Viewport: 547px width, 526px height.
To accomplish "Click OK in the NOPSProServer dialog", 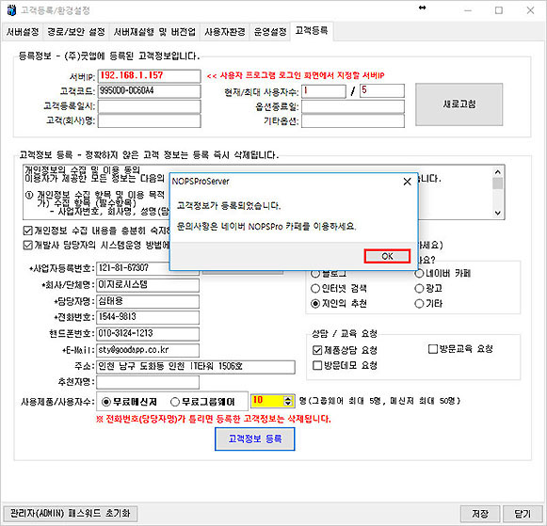I will 387,256.
